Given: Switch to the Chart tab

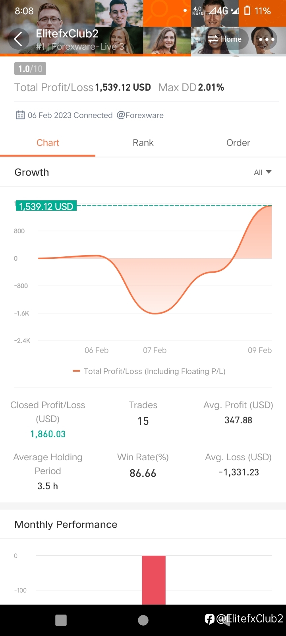Looking at the screenshot, I should tap(48, 143).
